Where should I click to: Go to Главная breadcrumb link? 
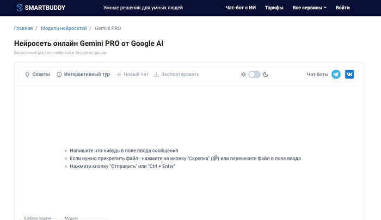[23, 28]
